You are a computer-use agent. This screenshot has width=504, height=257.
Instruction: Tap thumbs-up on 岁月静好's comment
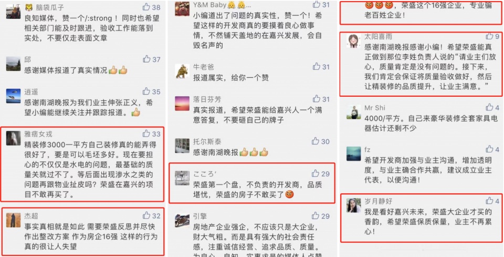(489, 201)
